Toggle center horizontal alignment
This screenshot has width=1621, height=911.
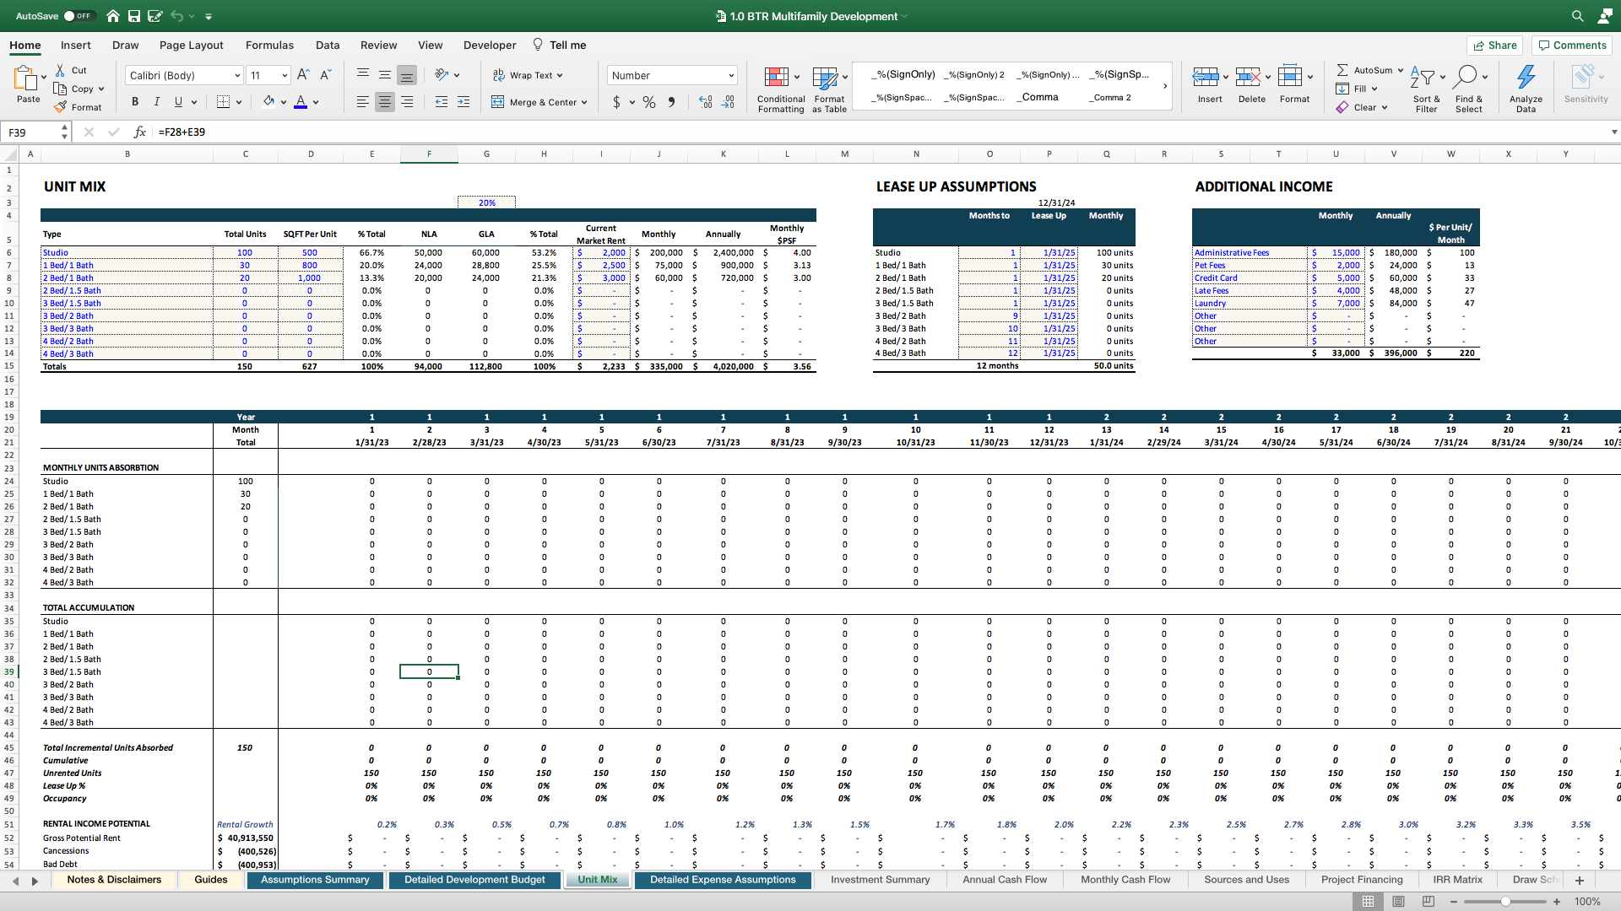[x=385, y=102]
